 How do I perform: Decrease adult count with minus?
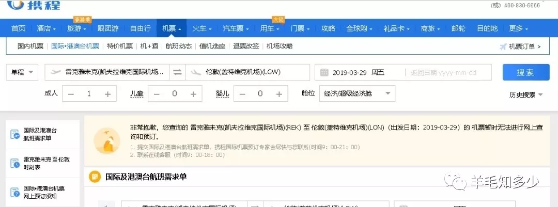[71, 94]
